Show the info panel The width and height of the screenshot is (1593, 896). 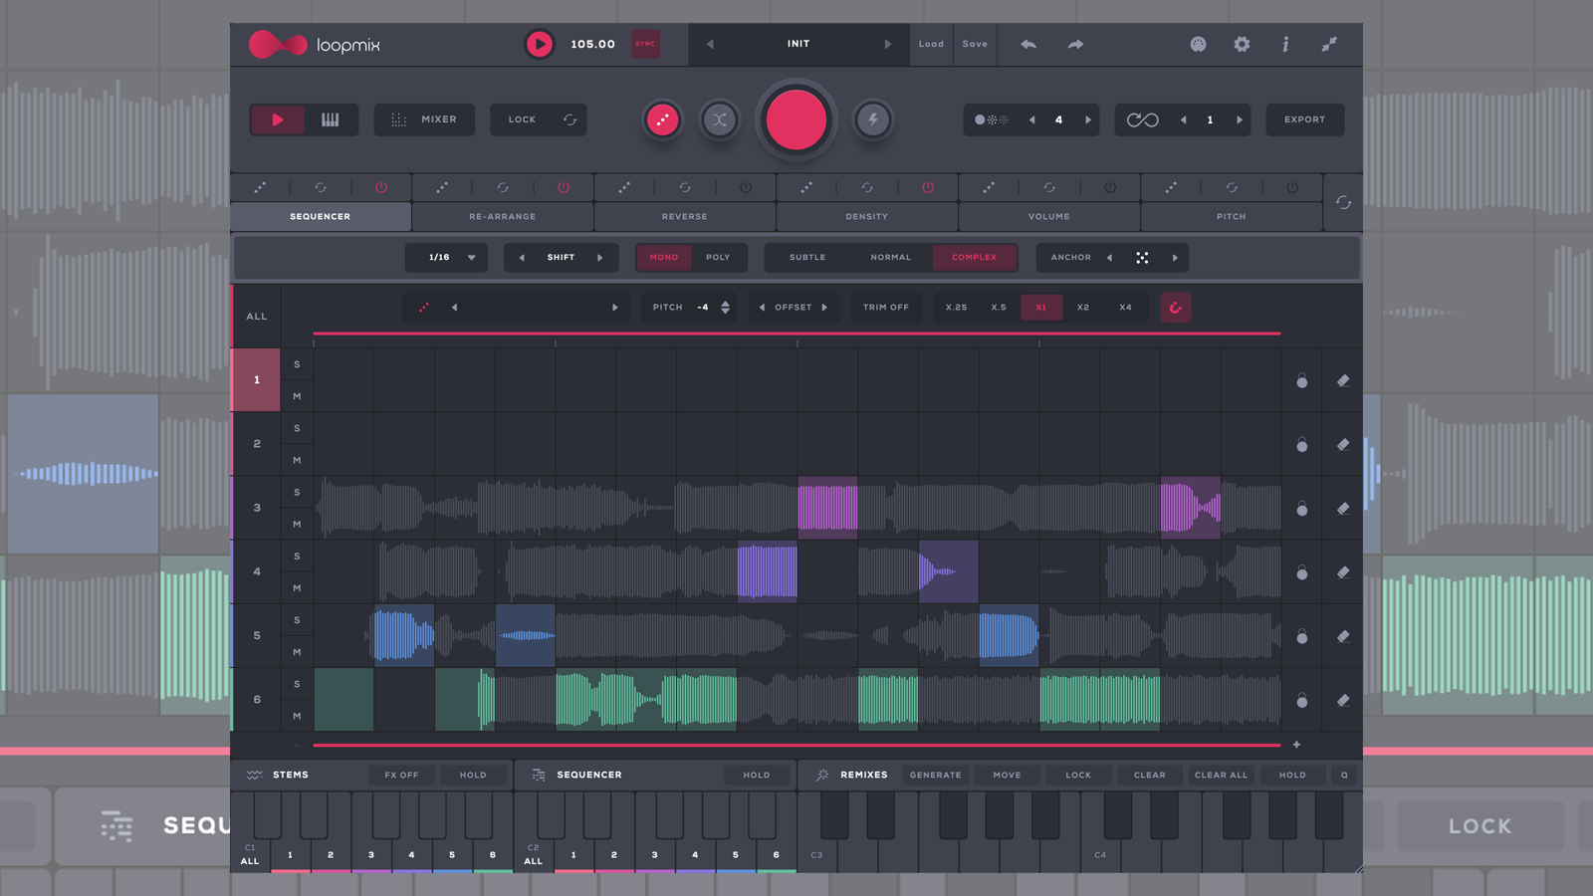click(1285, 44)
